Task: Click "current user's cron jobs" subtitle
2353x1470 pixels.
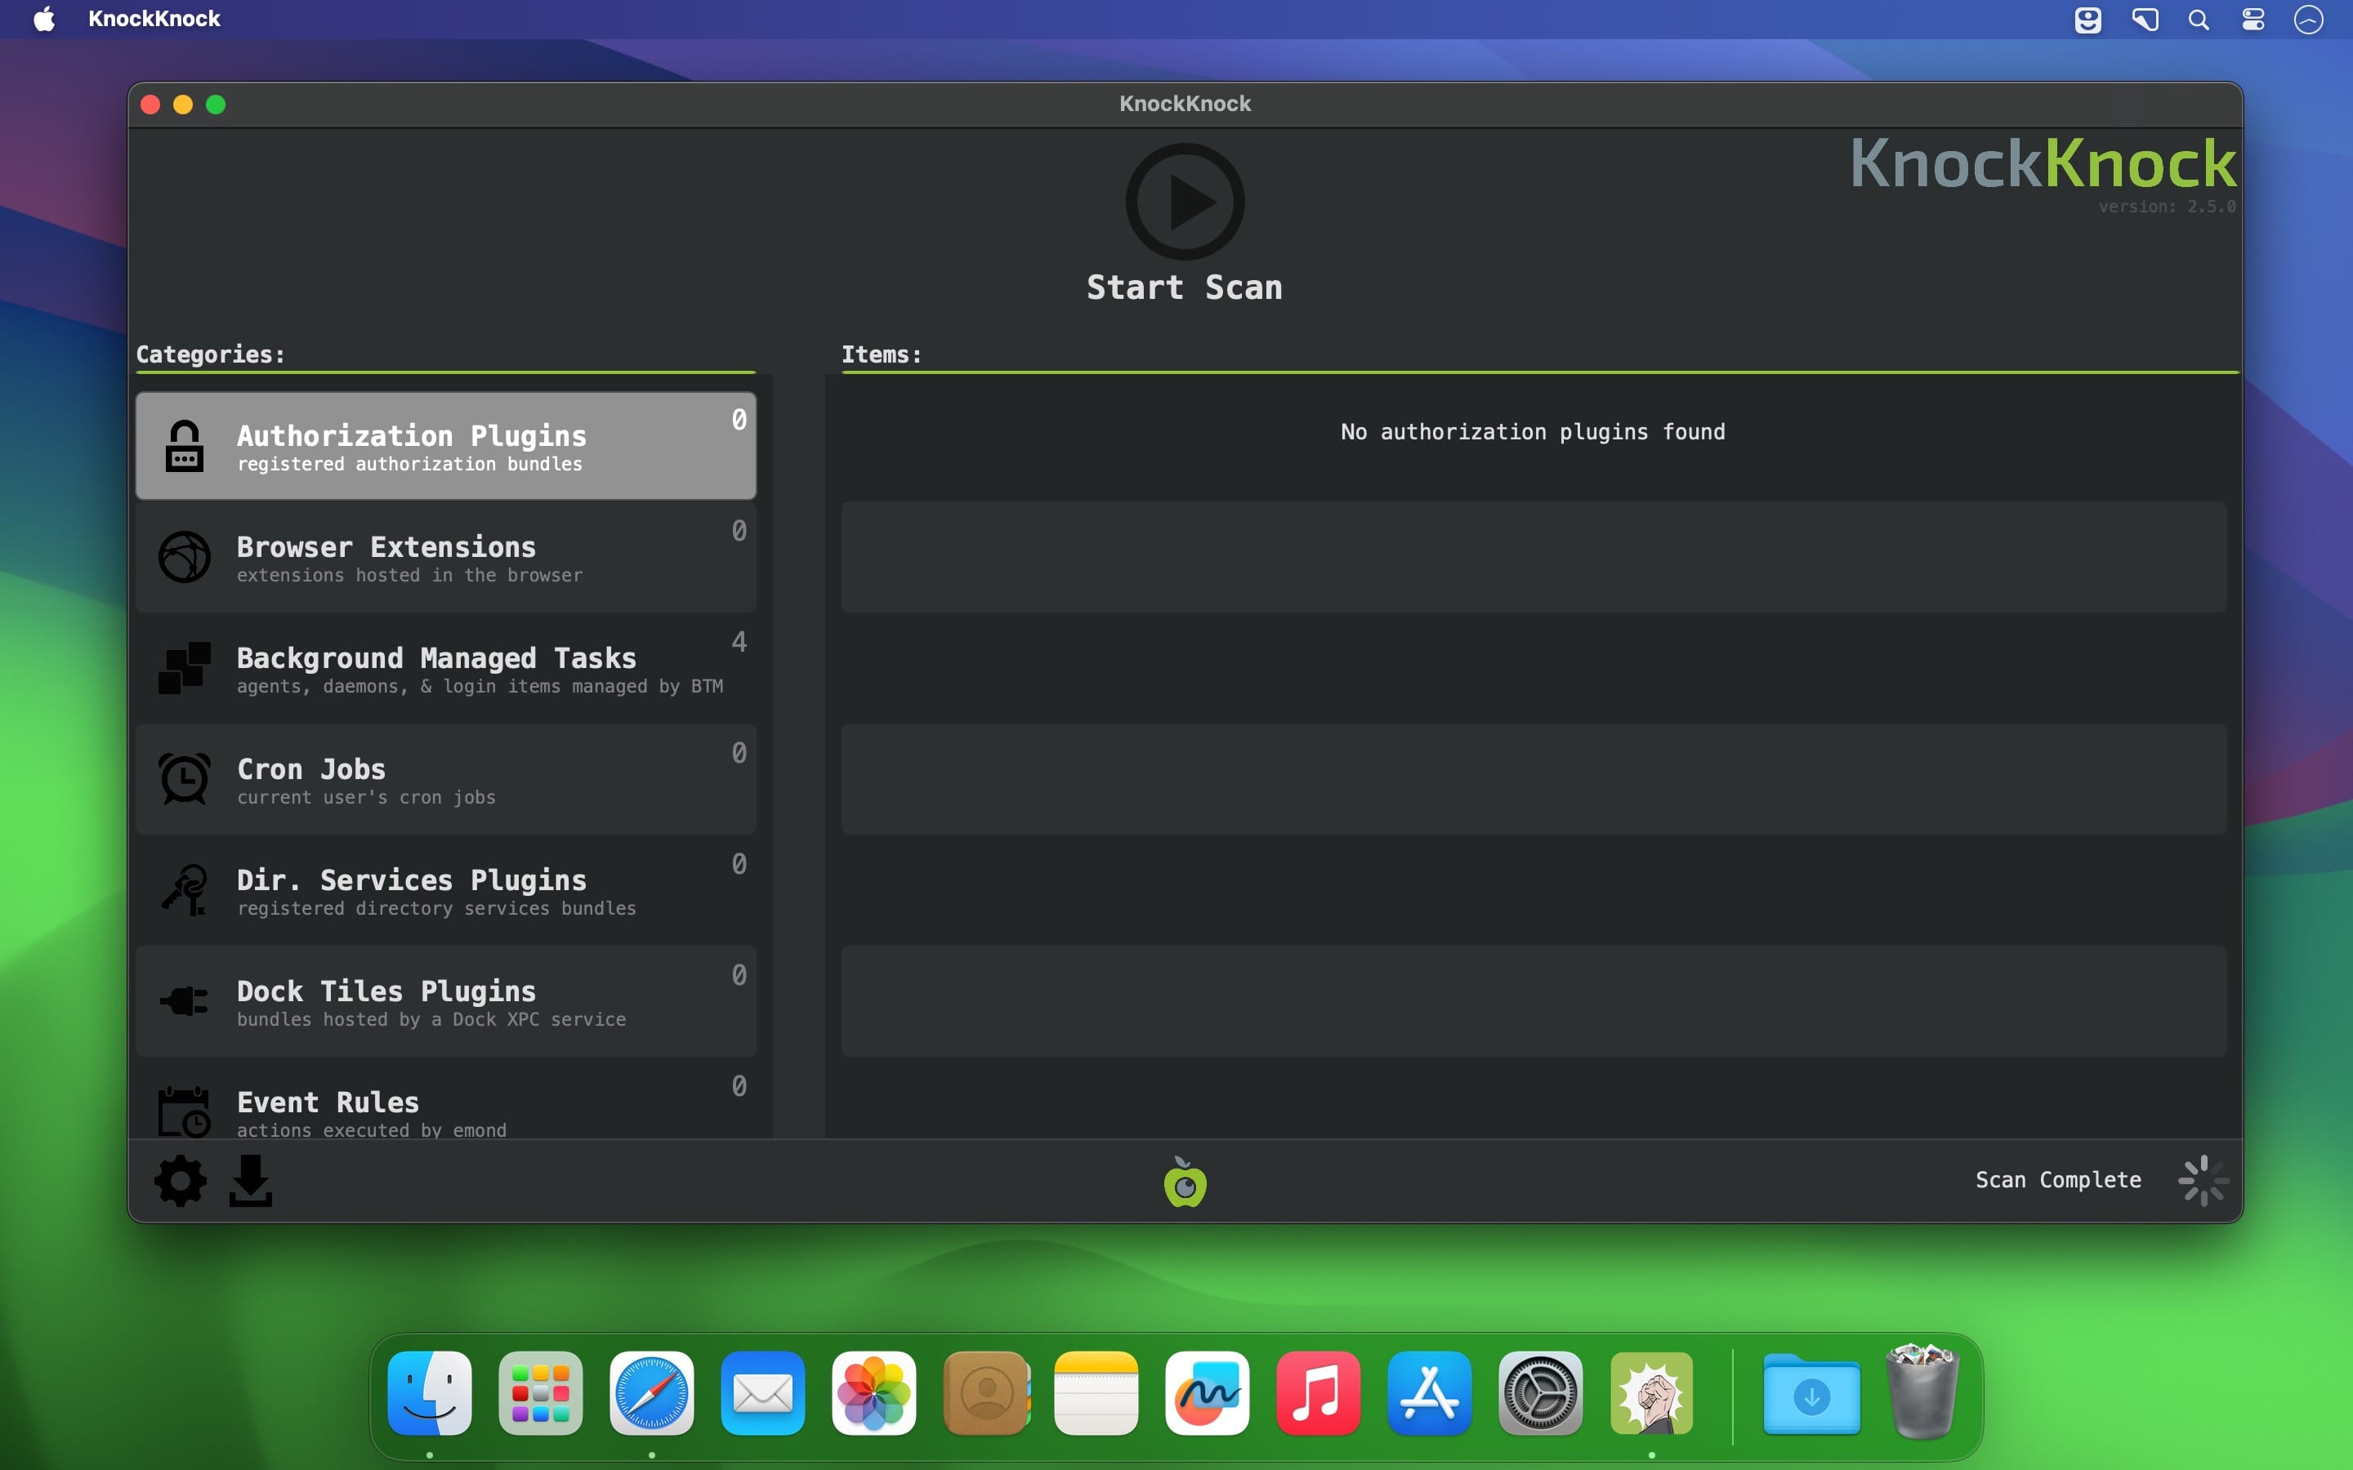Action: [x=365, y=797]
